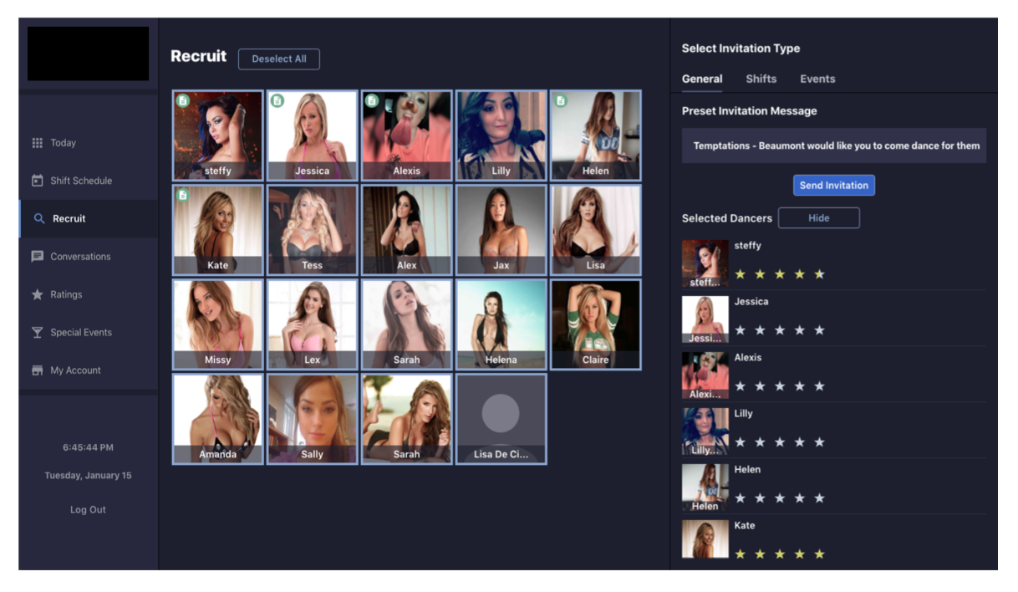The height and width of the screenshot is (592, 1018).
Task: Set Jessica's rating to the fifth star
Action: point(819,330)
